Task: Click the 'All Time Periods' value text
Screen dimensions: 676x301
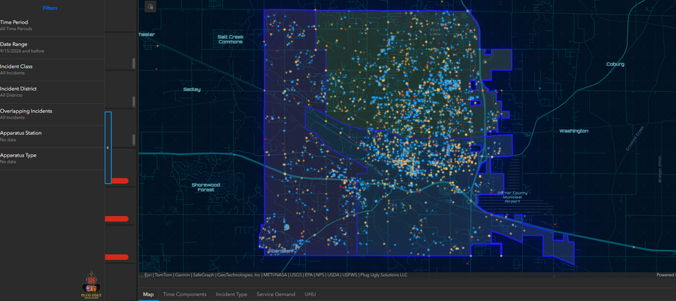Action: (x=16, y=29)
